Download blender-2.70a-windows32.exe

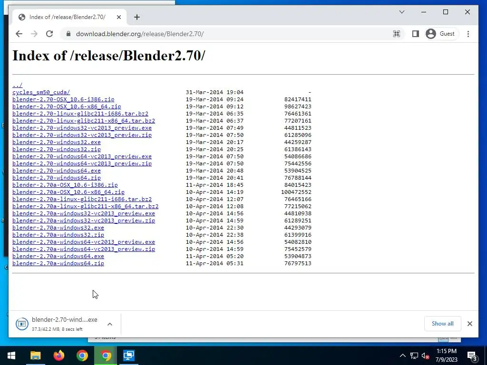(58, 228)
